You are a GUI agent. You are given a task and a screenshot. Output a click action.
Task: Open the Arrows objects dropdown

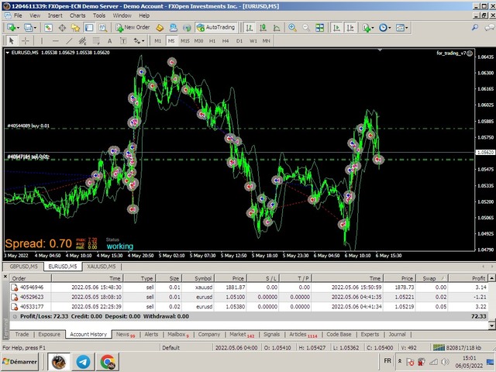(139, 41)
